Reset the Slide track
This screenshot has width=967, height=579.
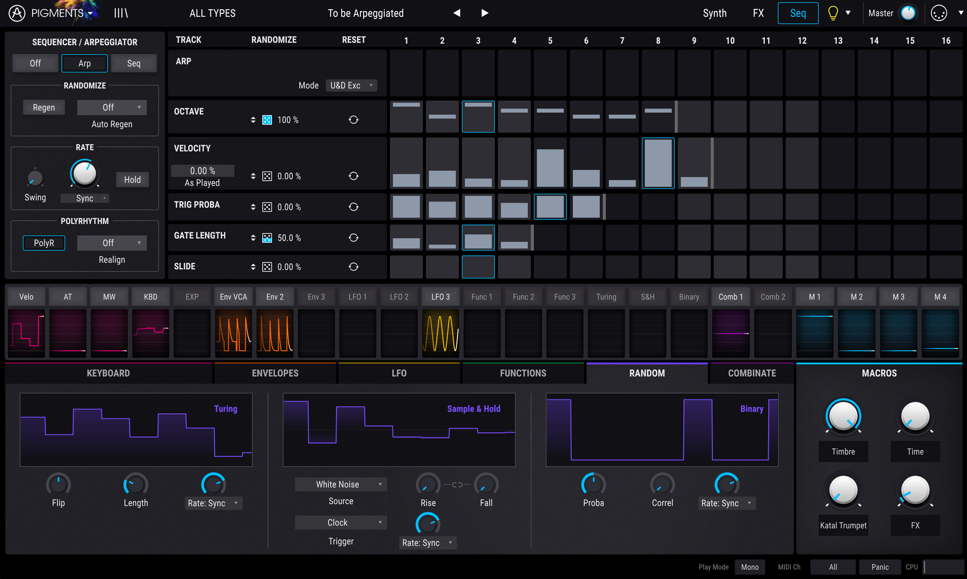tap(353, 267)
